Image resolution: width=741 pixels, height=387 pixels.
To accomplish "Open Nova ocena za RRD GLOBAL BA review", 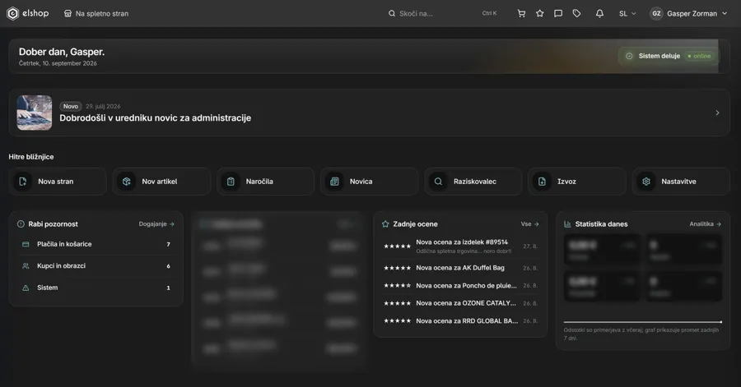I will pyautogui.click(x=460, y=321).
